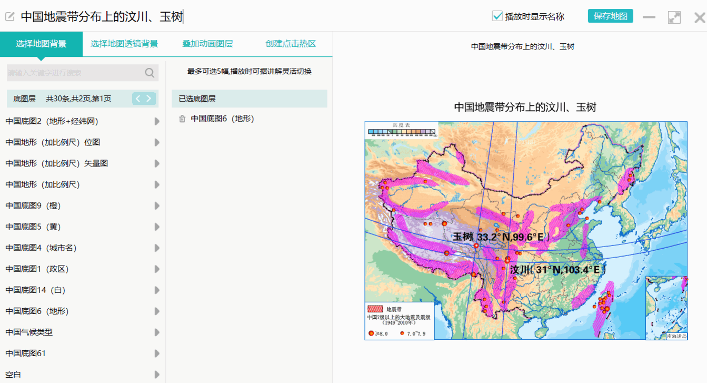
Task: Click the minimize dash icon
Action: tap(649, 17)
